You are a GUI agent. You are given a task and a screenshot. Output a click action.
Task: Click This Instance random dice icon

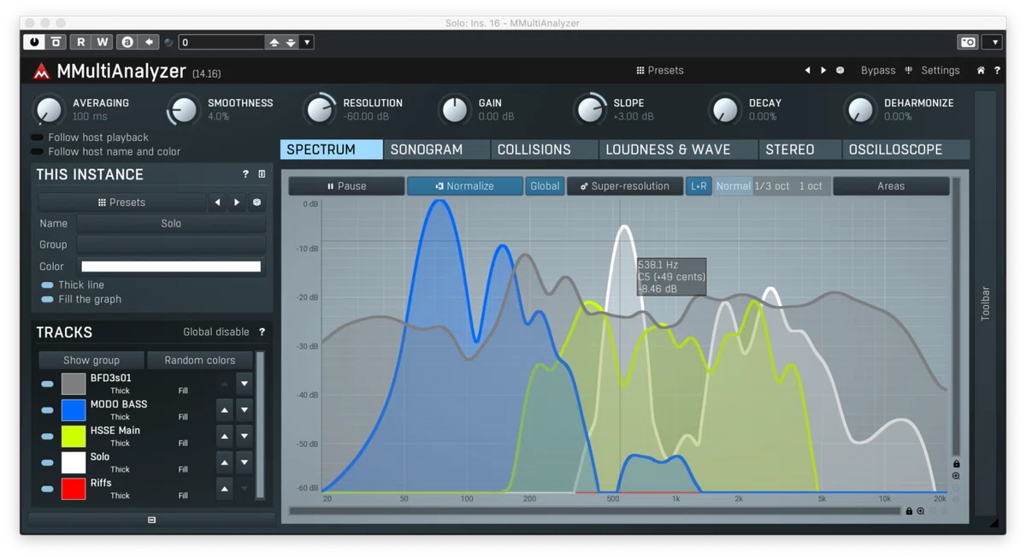(x=256, y=203)
